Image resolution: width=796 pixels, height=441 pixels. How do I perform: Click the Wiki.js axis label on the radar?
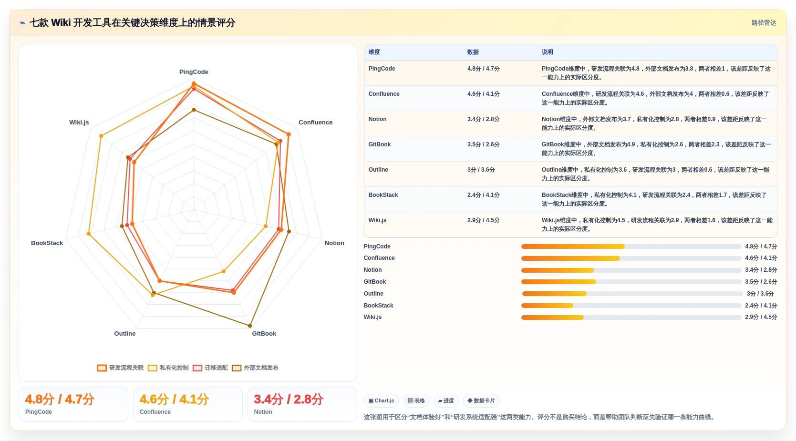tap(79, 123)
